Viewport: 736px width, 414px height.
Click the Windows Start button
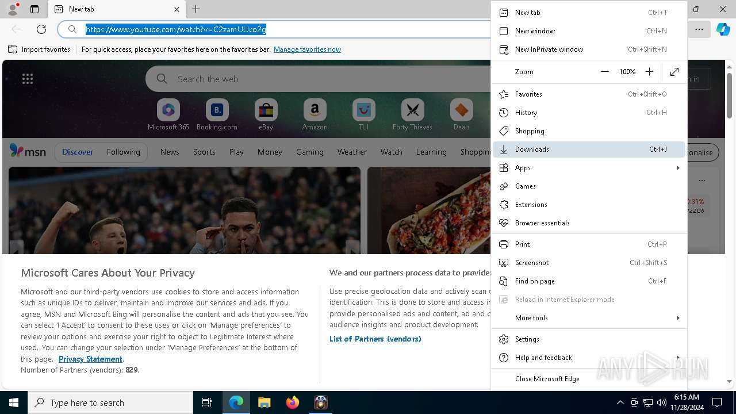14,402
